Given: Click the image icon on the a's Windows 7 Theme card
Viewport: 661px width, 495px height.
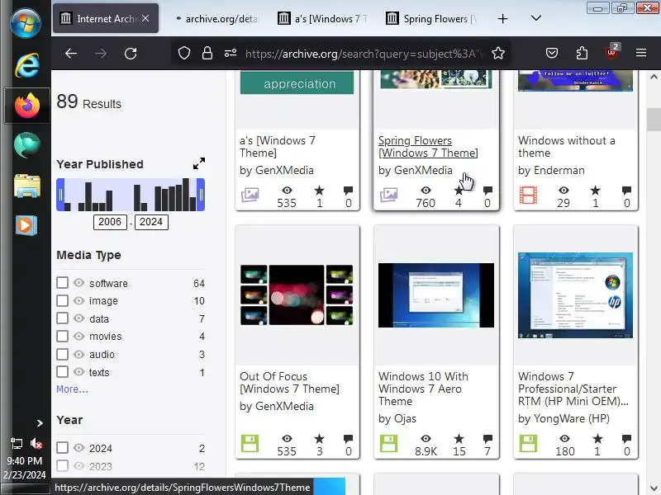Looking at the screenshot, I should [250, 195].
